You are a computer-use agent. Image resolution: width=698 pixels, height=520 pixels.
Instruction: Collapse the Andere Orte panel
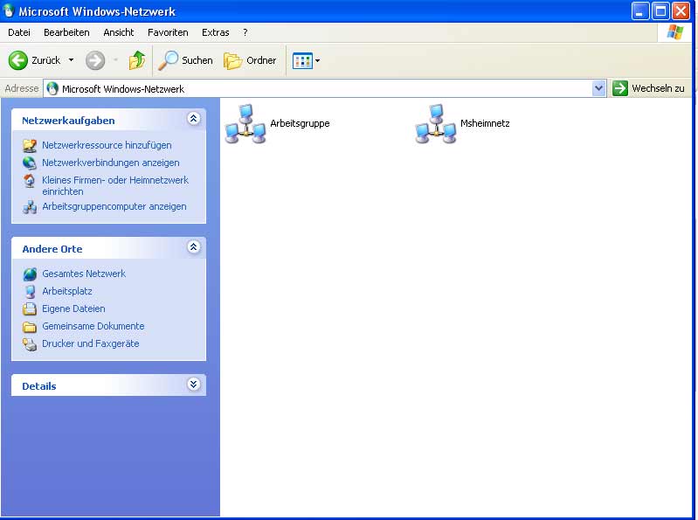[x=194, y=247]
